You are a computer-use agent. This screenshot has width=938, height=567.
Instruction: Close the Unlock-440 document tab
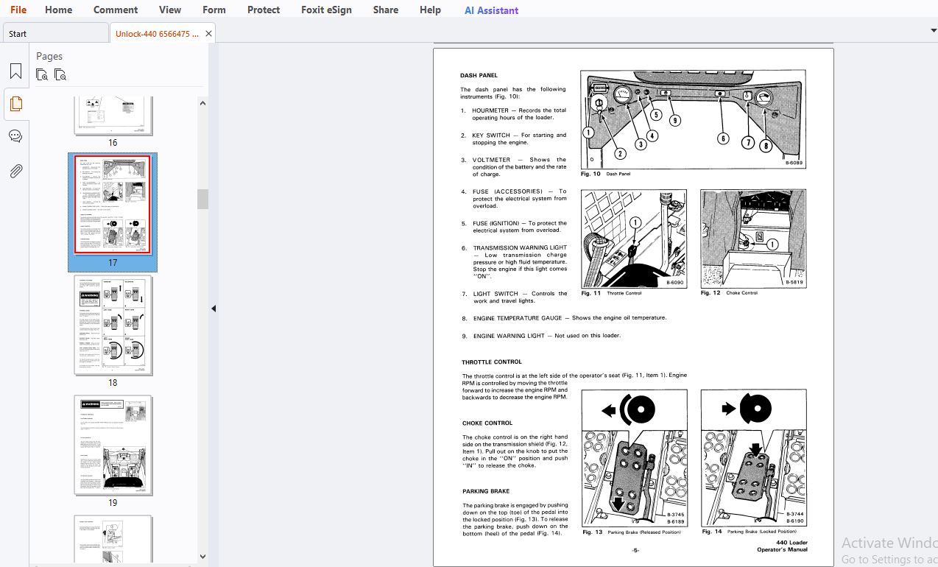(x=209, y=33)
